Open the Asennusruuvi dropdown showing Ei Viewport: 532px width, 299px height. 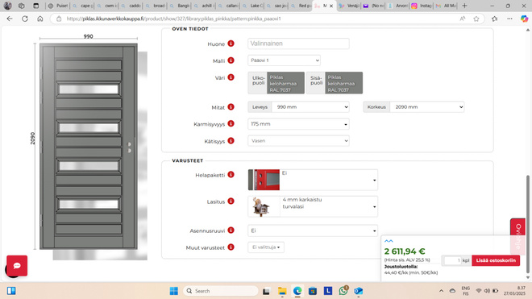[313, 230]
